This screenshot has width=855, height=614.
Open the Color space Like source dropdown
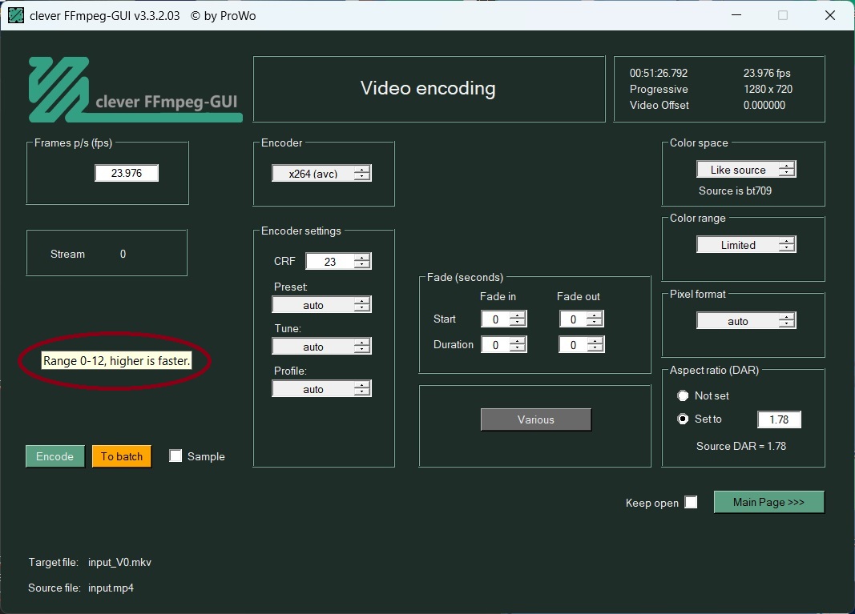pos(746,170)
